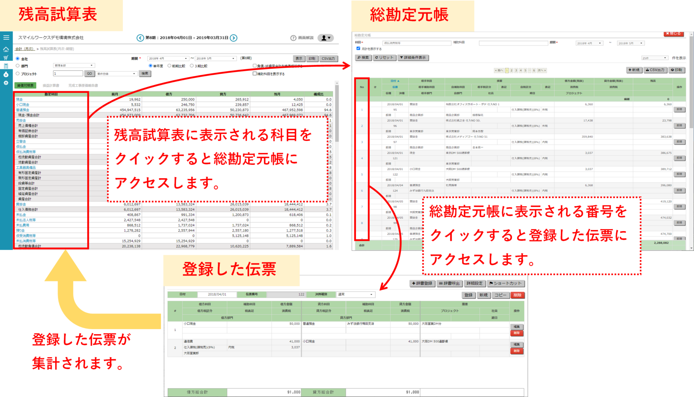Click the リセット button in the ledger
Screen dimensions: 694x397
[x=384, y=57]
